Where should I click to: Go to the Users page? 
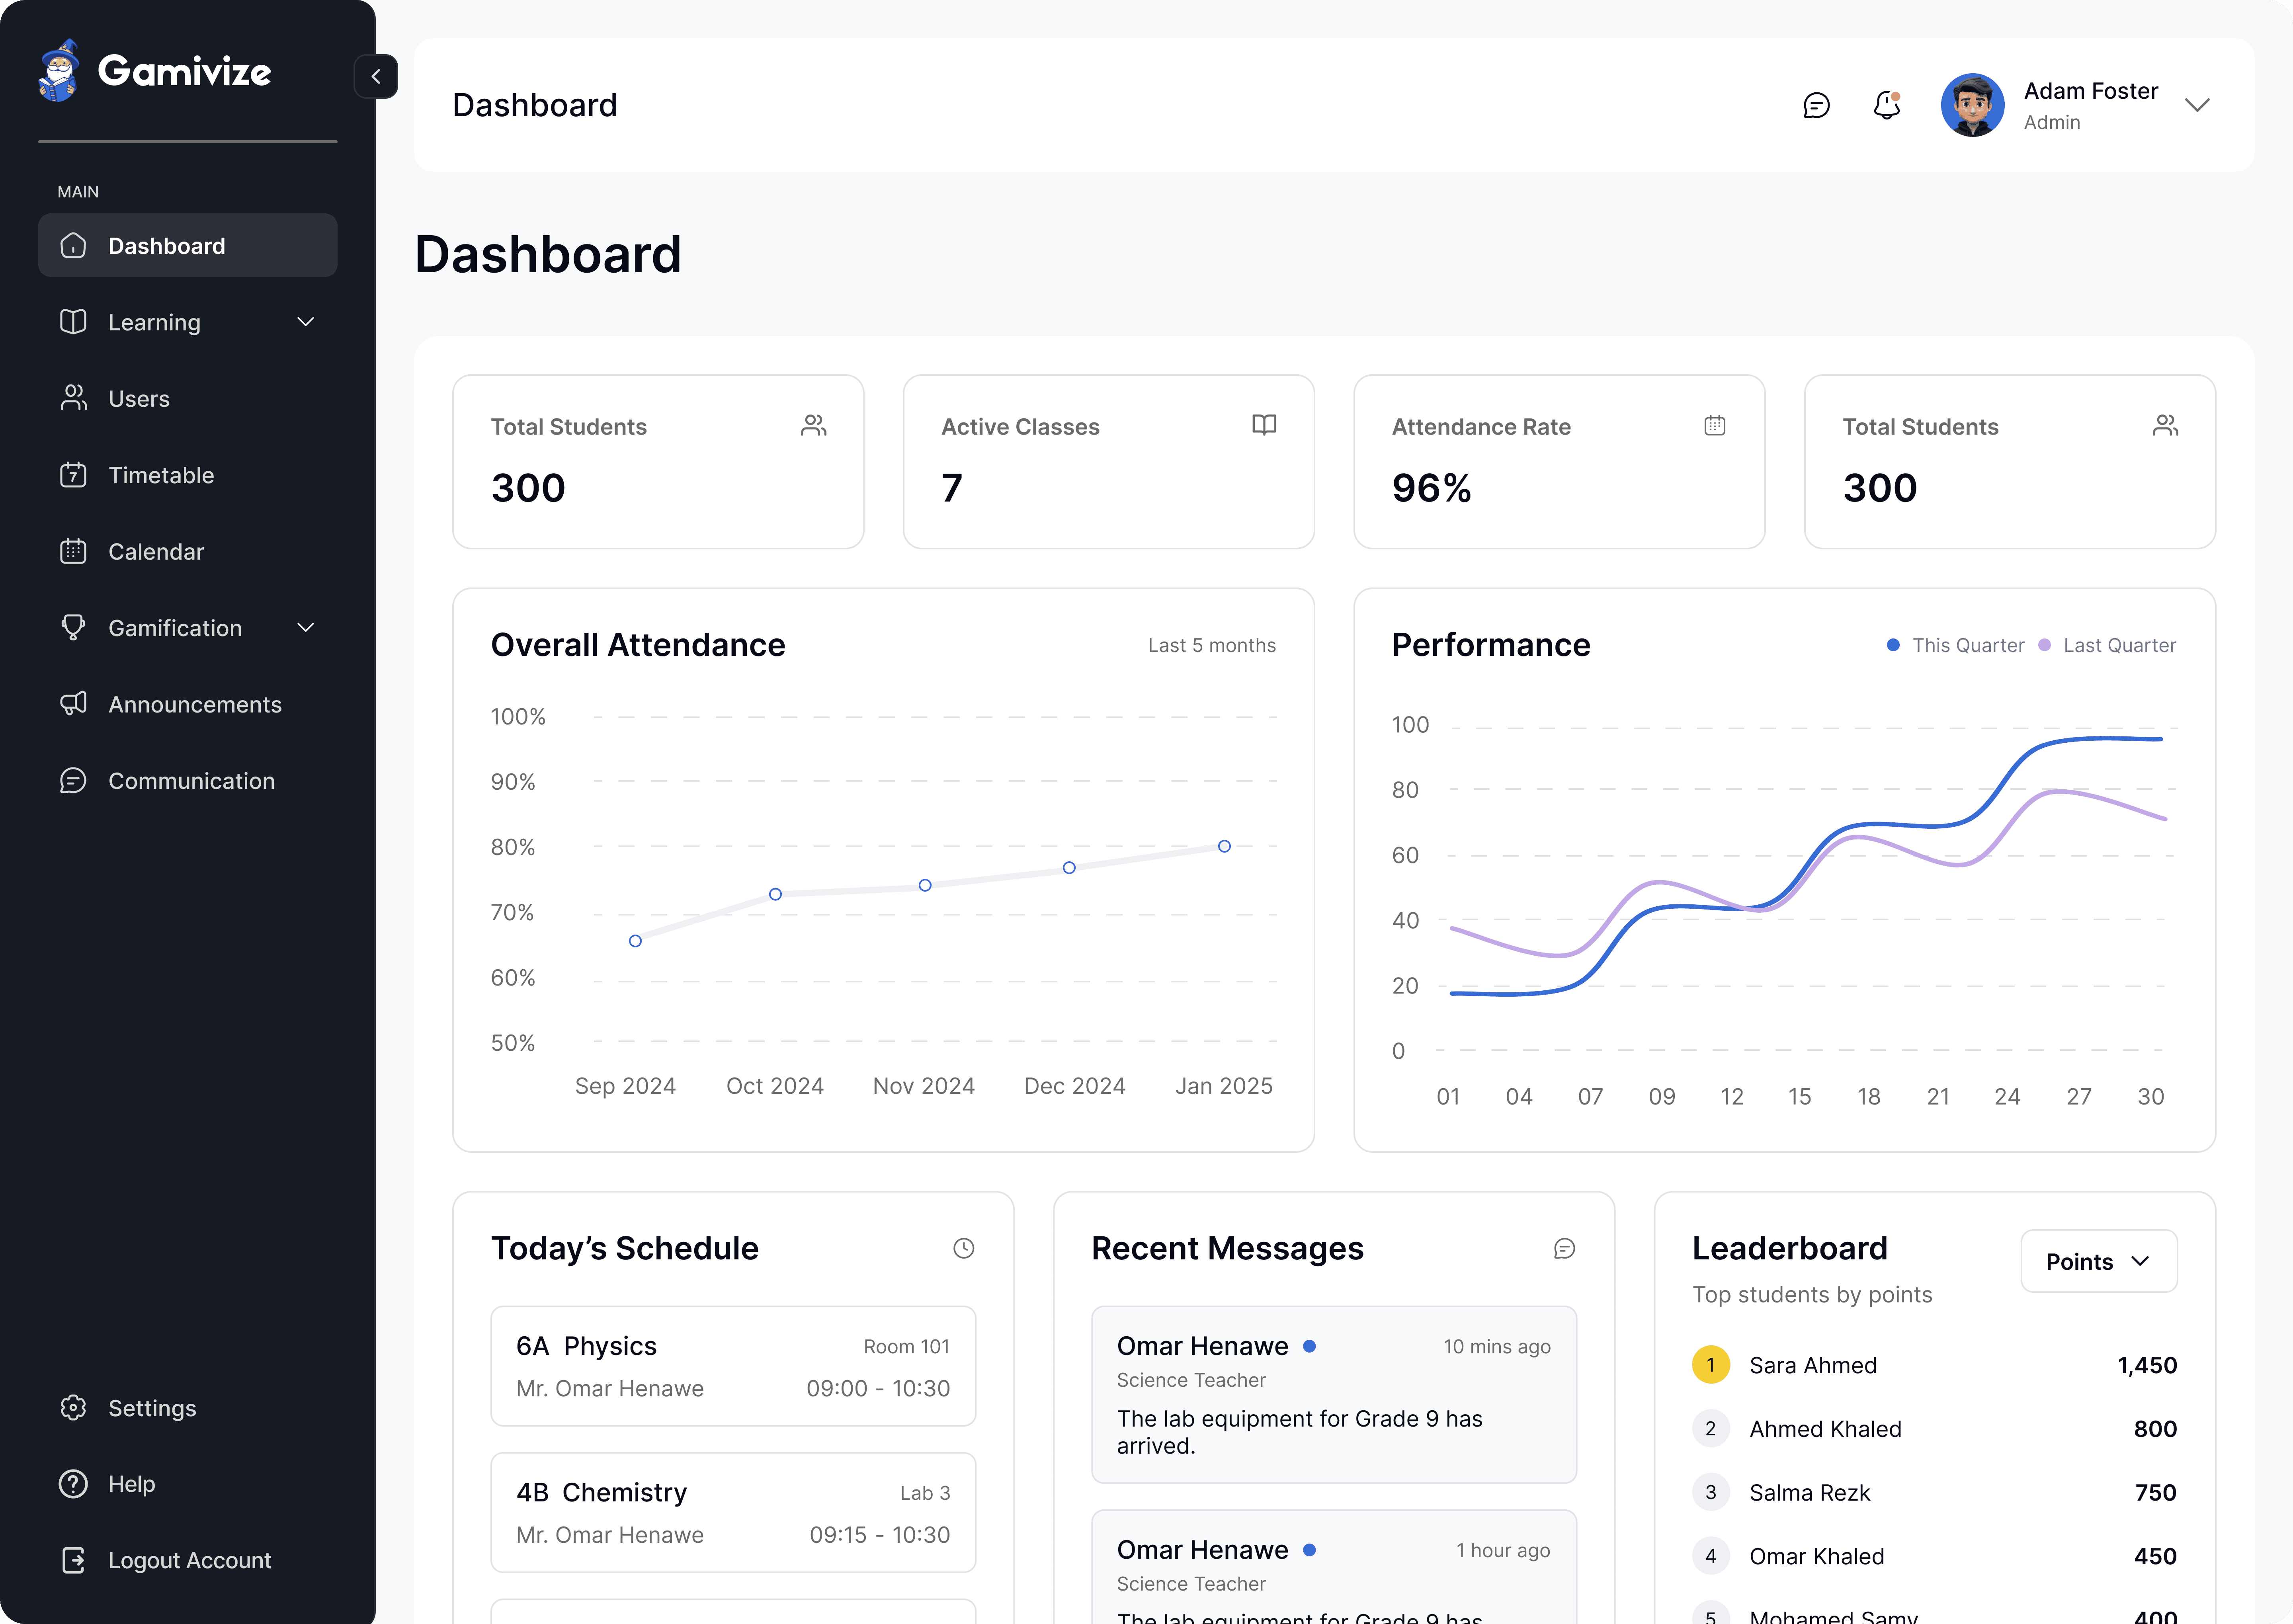[x=187, y=398]
